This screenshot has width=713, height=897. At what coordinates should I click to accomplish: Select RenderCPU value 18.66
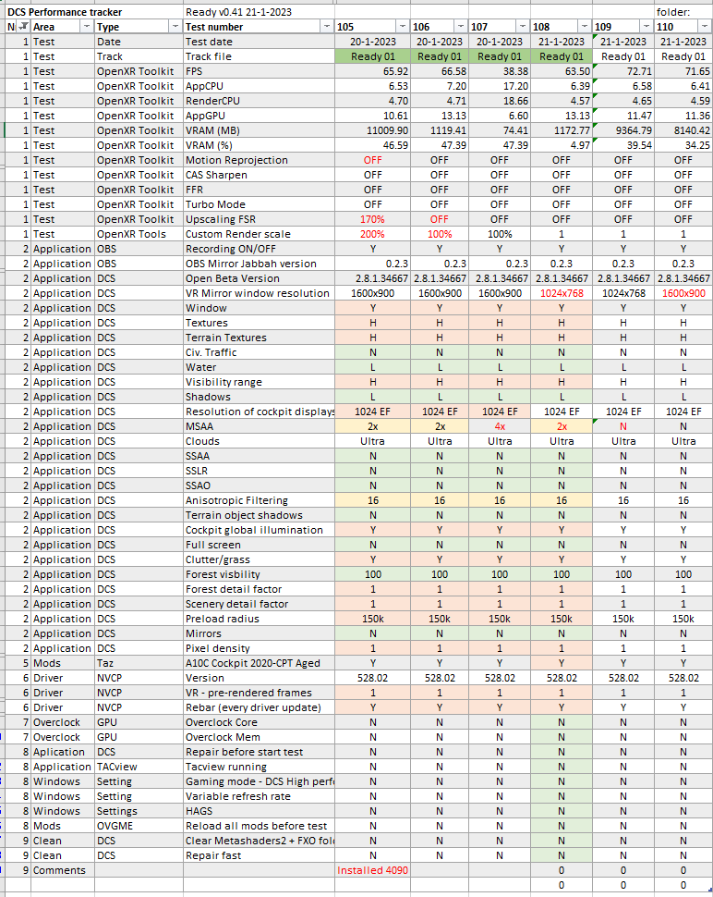(500, 101)
